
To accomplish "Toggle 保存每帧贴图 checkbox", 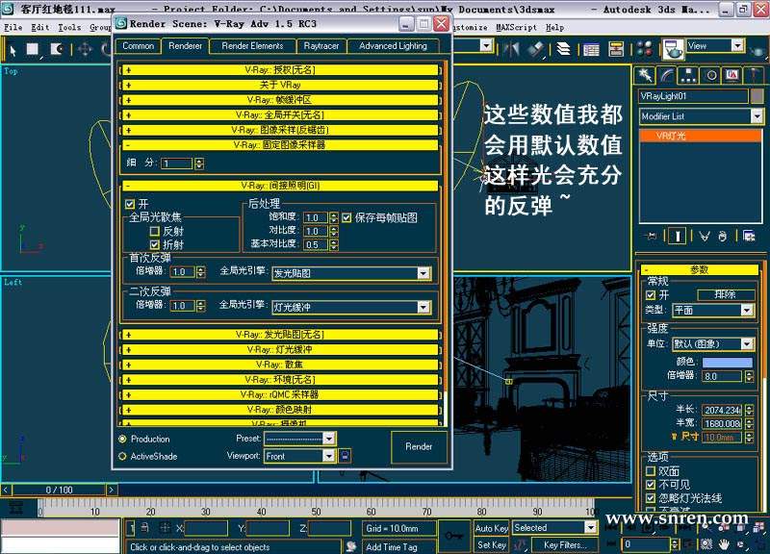I will coord(346,217).
